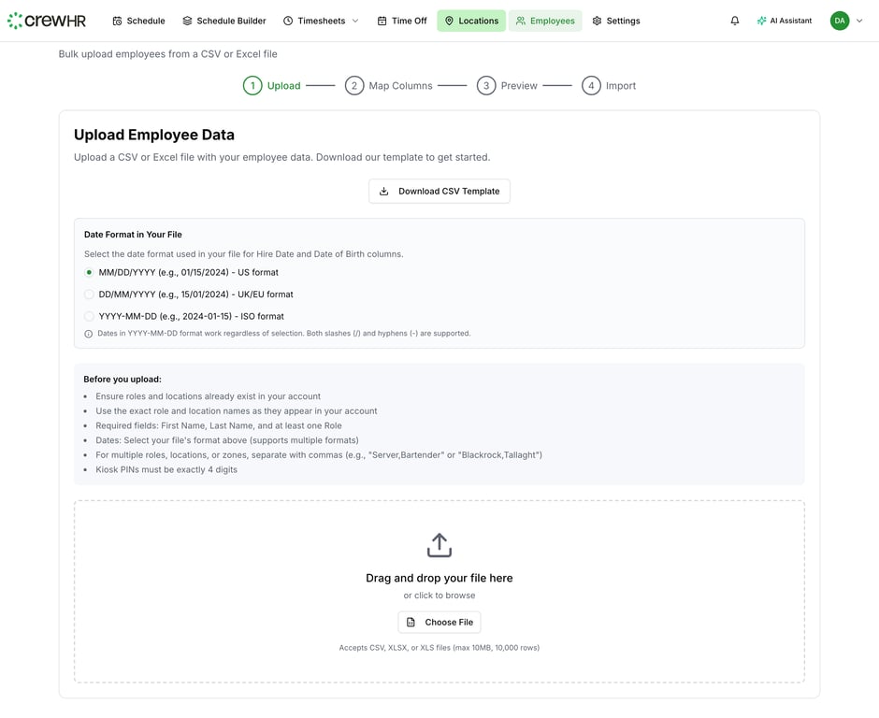879x718 pixels.
Task: Click the DA user avatar
Action: click(840, 21)
